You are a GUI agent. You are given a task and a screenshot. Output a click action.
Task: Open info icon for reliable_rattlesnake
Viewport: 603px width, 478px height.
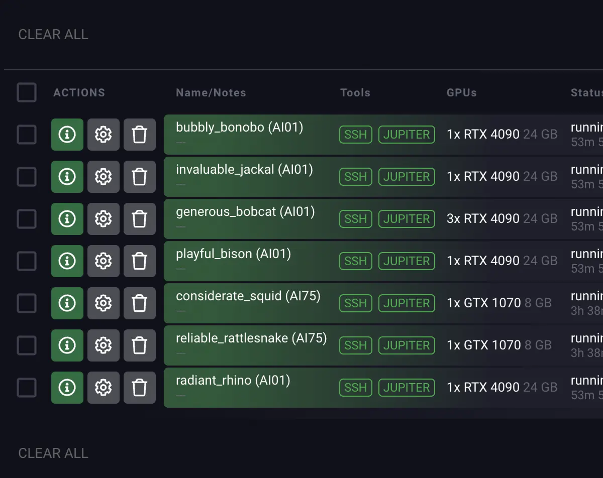click(x=67, y=345)
